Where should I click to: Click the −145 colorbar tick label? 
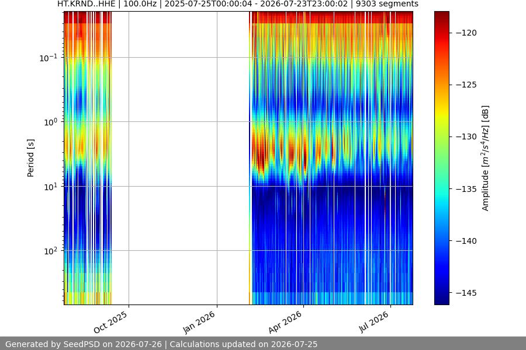[x=466, y=293]
